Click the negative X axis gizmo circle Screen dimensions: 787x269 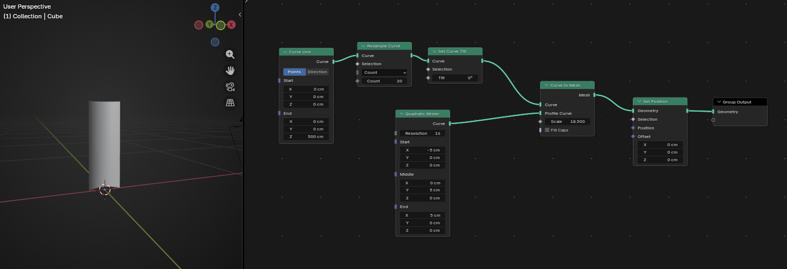tap(198, 25)
